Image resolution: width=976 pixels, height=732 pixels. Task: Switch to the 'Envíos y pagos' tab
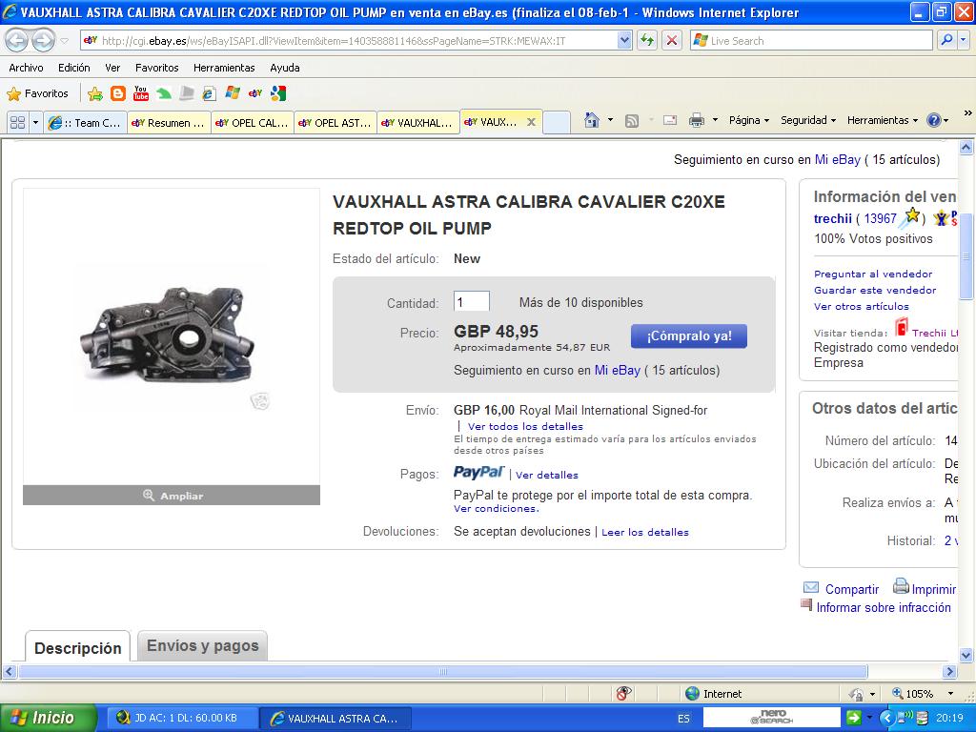point(202,646)
